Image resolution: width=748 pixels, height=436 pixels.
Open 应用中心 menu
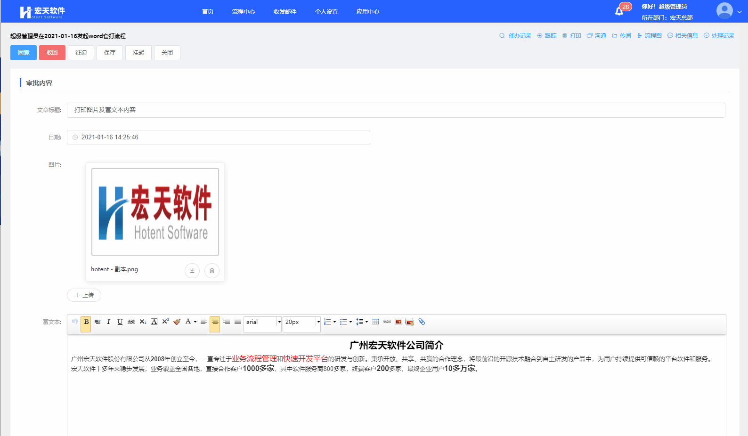[368, 12]
